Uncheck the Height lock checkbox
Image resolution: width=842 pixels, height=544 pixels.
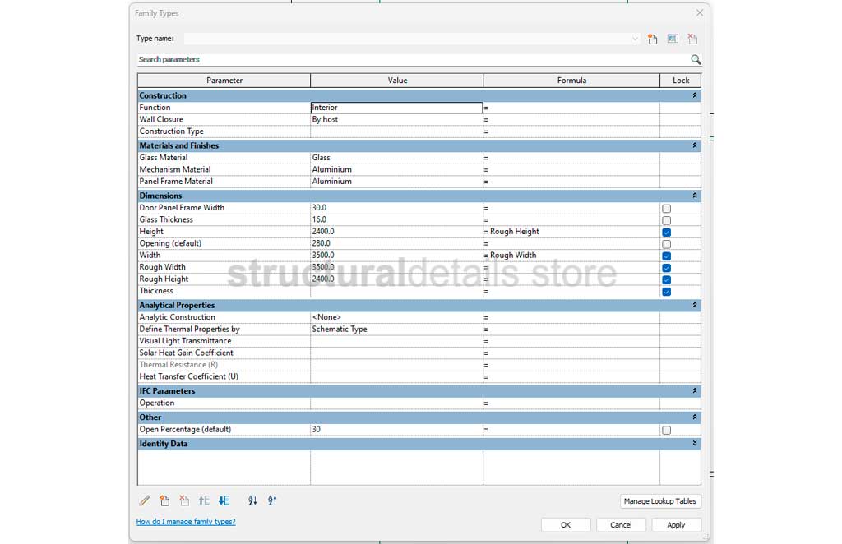pyautogui.click(x=666, y=233)
